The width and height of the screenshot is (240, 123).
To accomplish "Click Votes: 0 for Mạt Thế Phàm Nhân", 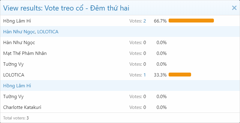I will point(137,53).
